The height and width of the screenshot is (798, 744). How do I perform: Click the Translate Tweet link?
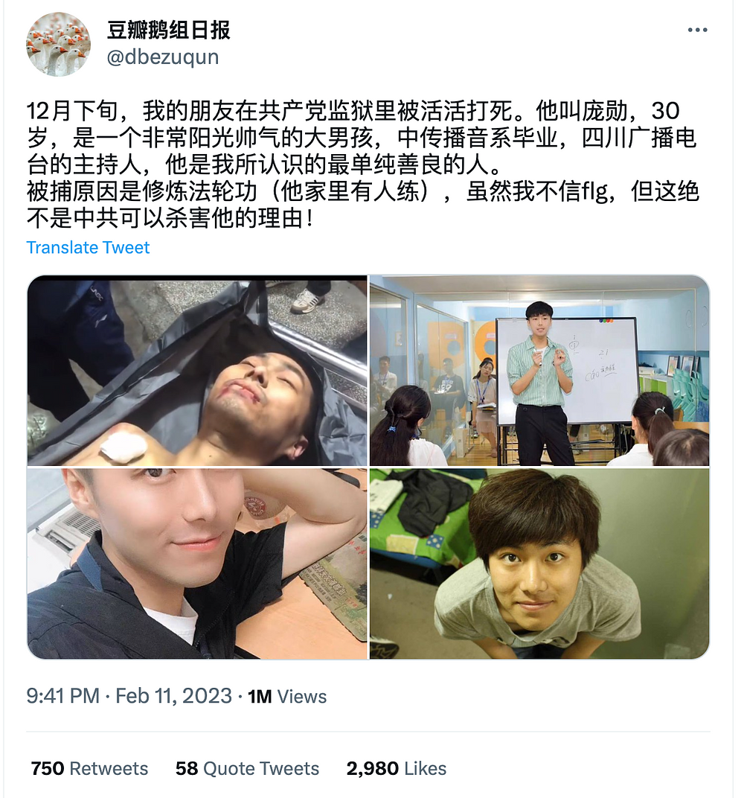[88, 248]
